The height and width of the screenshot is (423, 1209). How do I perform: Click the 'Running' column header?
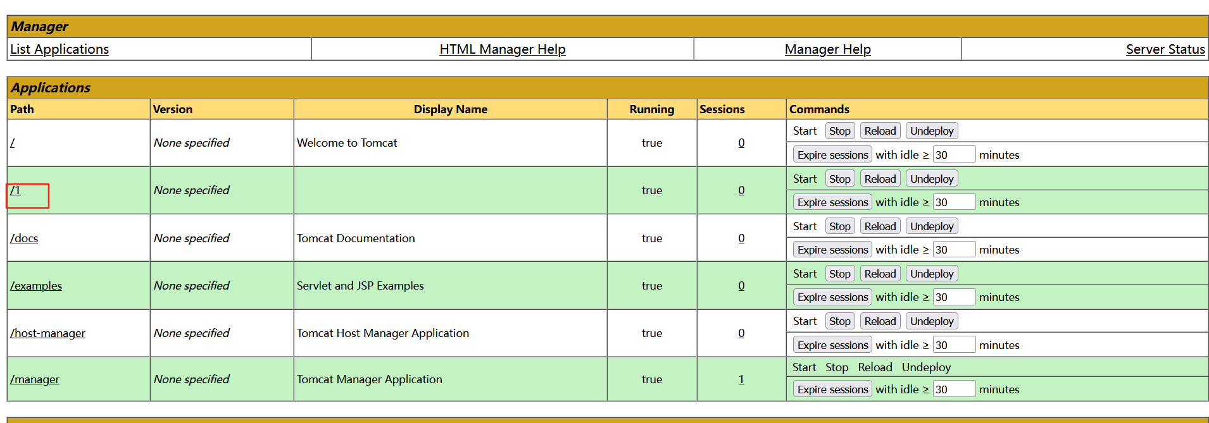pyautogui.click(x=651, y=109)
